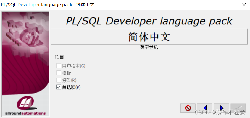Click the PL/SQL Developer language pack heading
Image resolution: width=250 pixels, height=118 pixels.
149,21
